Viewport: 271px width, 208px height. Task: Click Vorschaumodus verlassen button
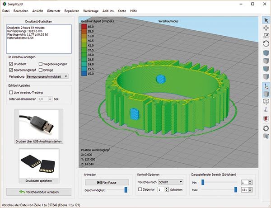pyautogui.click(x=39, y=192)
